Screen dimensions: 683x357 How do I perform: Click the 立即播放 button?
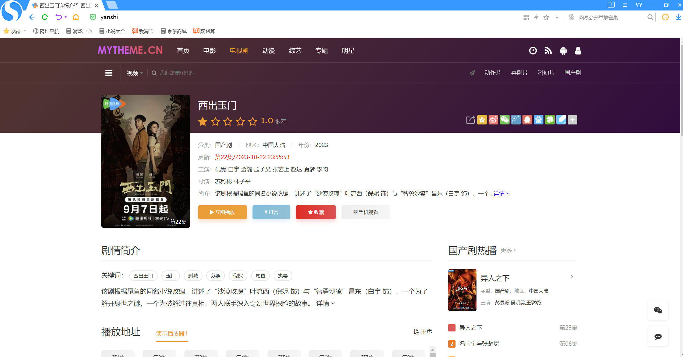point(222,212)
